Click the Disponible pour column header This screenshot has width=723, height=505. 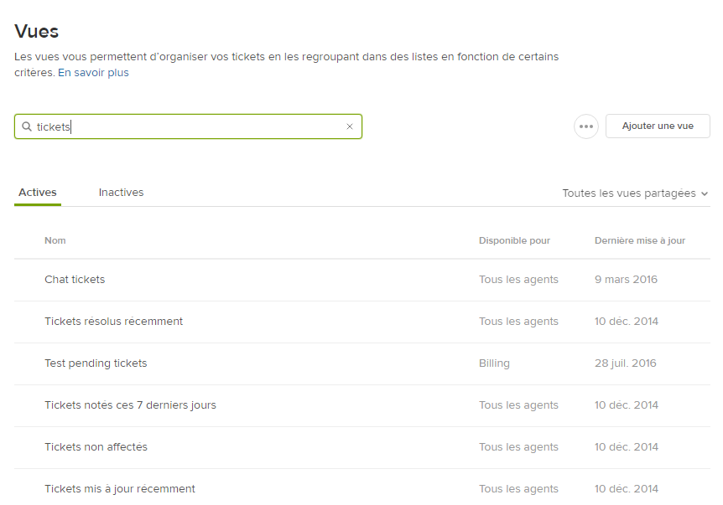pyautogui.click(x=514, y=240)
